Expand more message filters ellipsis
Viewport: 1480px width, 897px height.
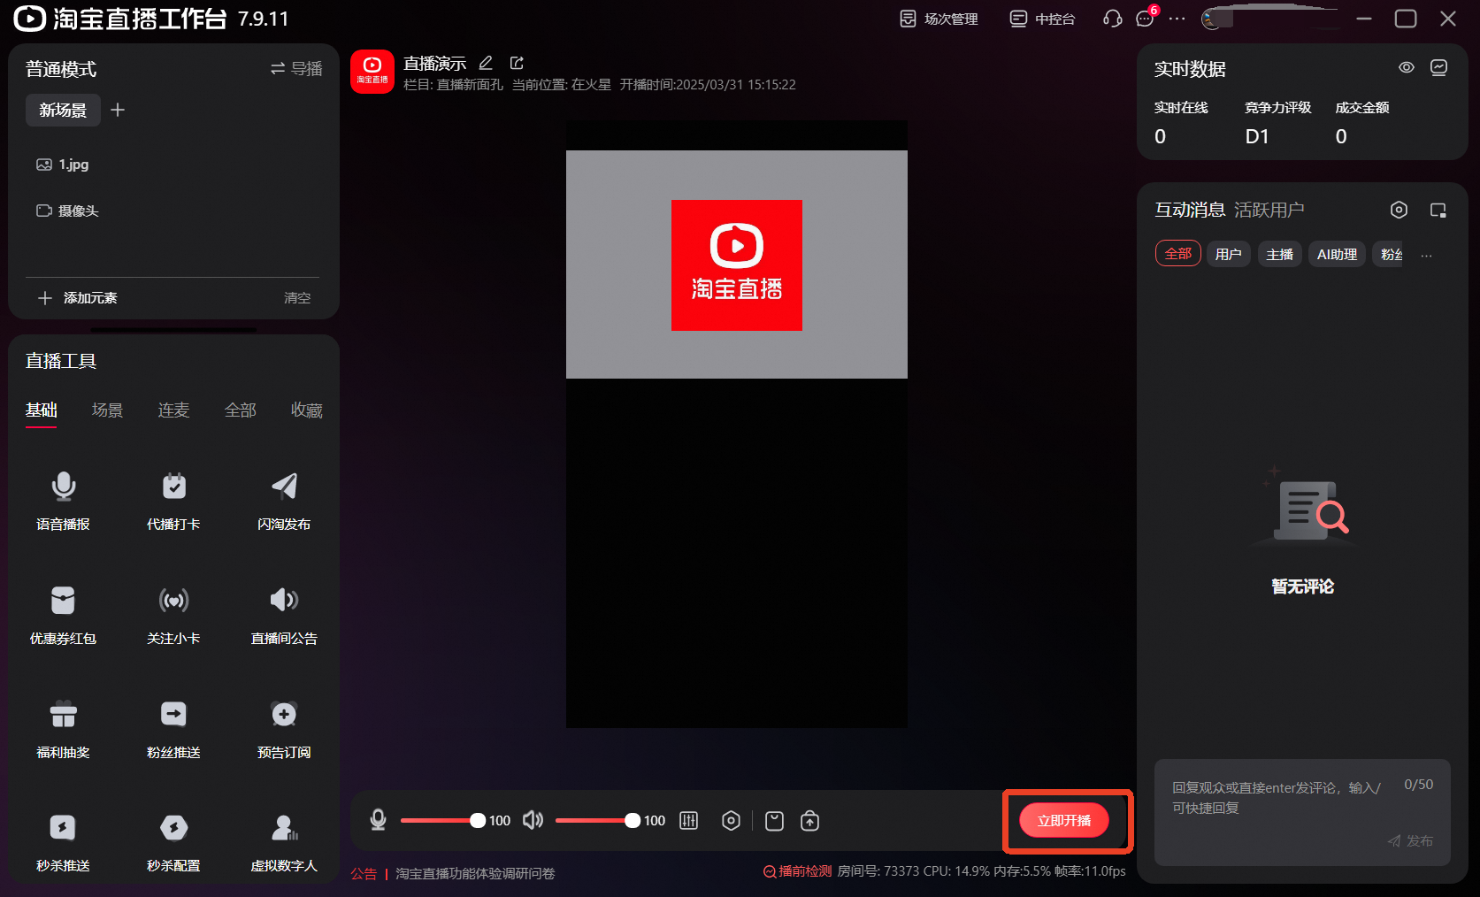1426,255
